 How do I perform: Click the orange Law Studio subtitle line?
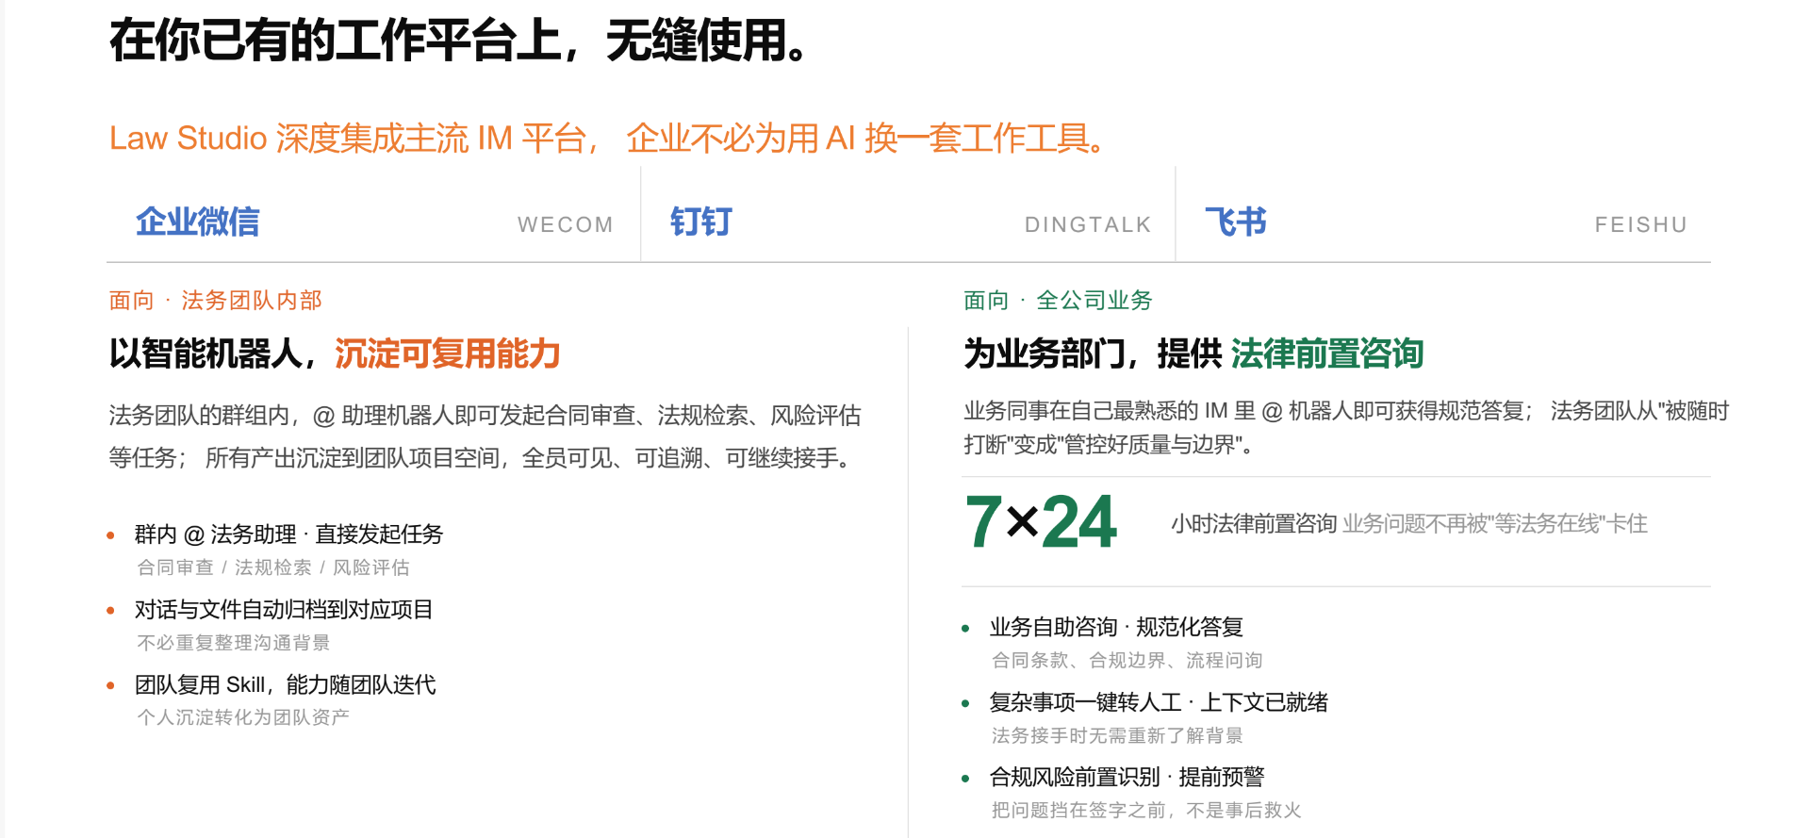point(608,139)
